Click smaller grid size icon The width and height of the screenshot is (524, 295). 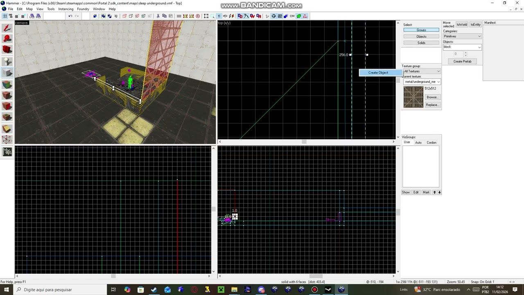[16, 16]
